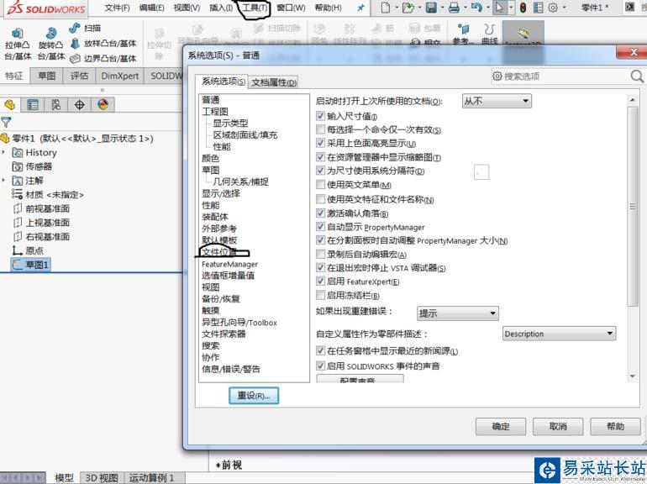Open the FeatureManager design tree tab icon
647x484 pixels.
tap(9, 105)
